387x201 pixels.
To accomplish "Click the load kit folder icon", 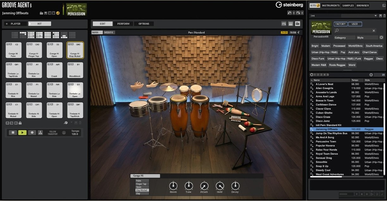I will [41, 13].
